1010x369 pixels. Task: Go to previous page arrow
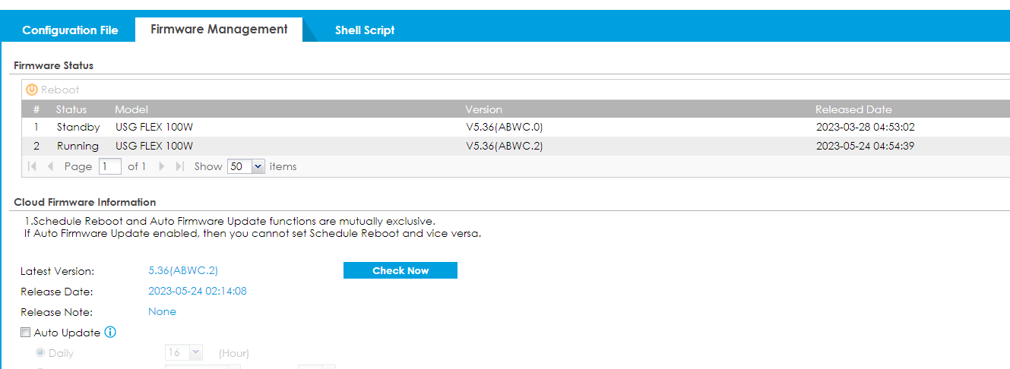(x=50, y=166)
